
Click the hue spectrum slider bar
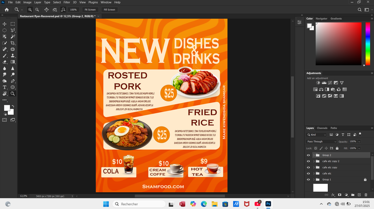(368, 44)
